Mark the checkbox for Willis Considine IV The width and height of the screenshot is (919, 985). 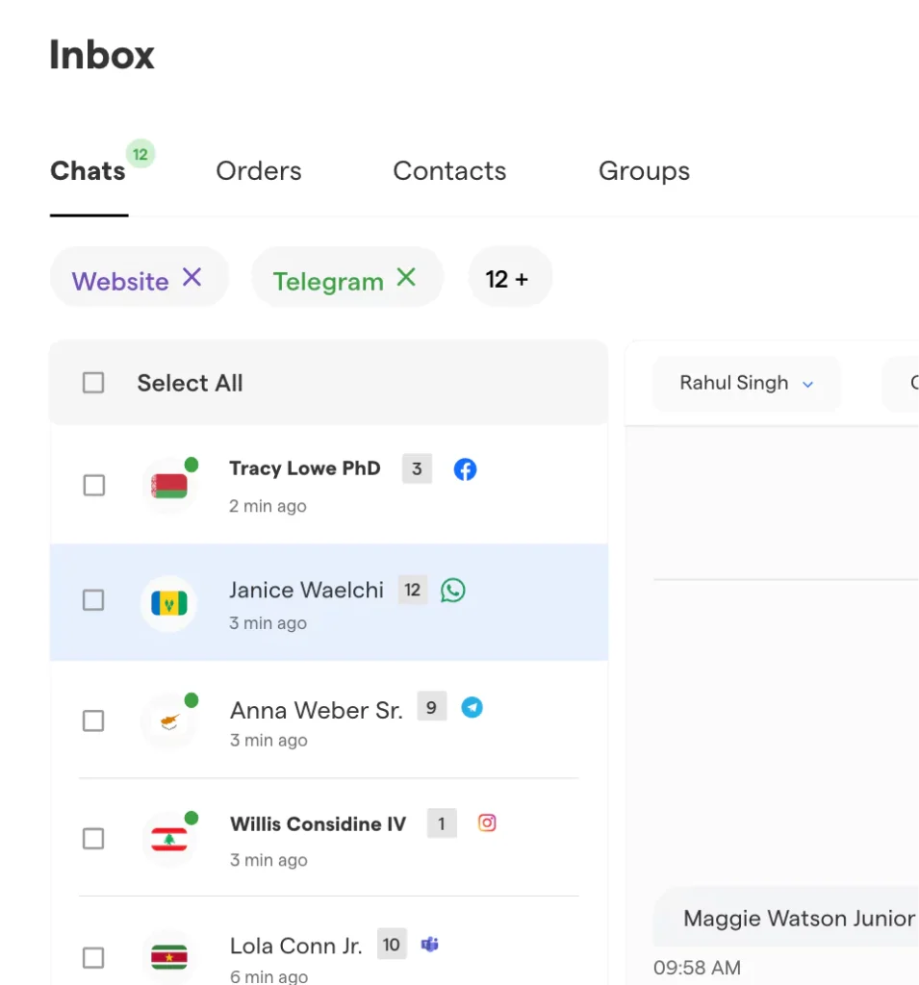[x=93, y=839]
